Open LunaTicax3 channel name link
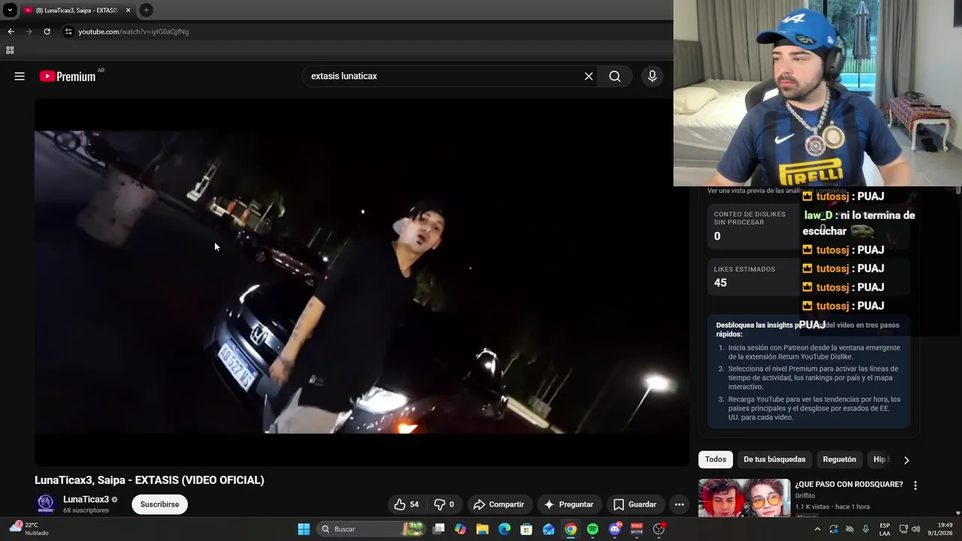The height and width of the screenshot is (541, 962). [x=86, y=499]
